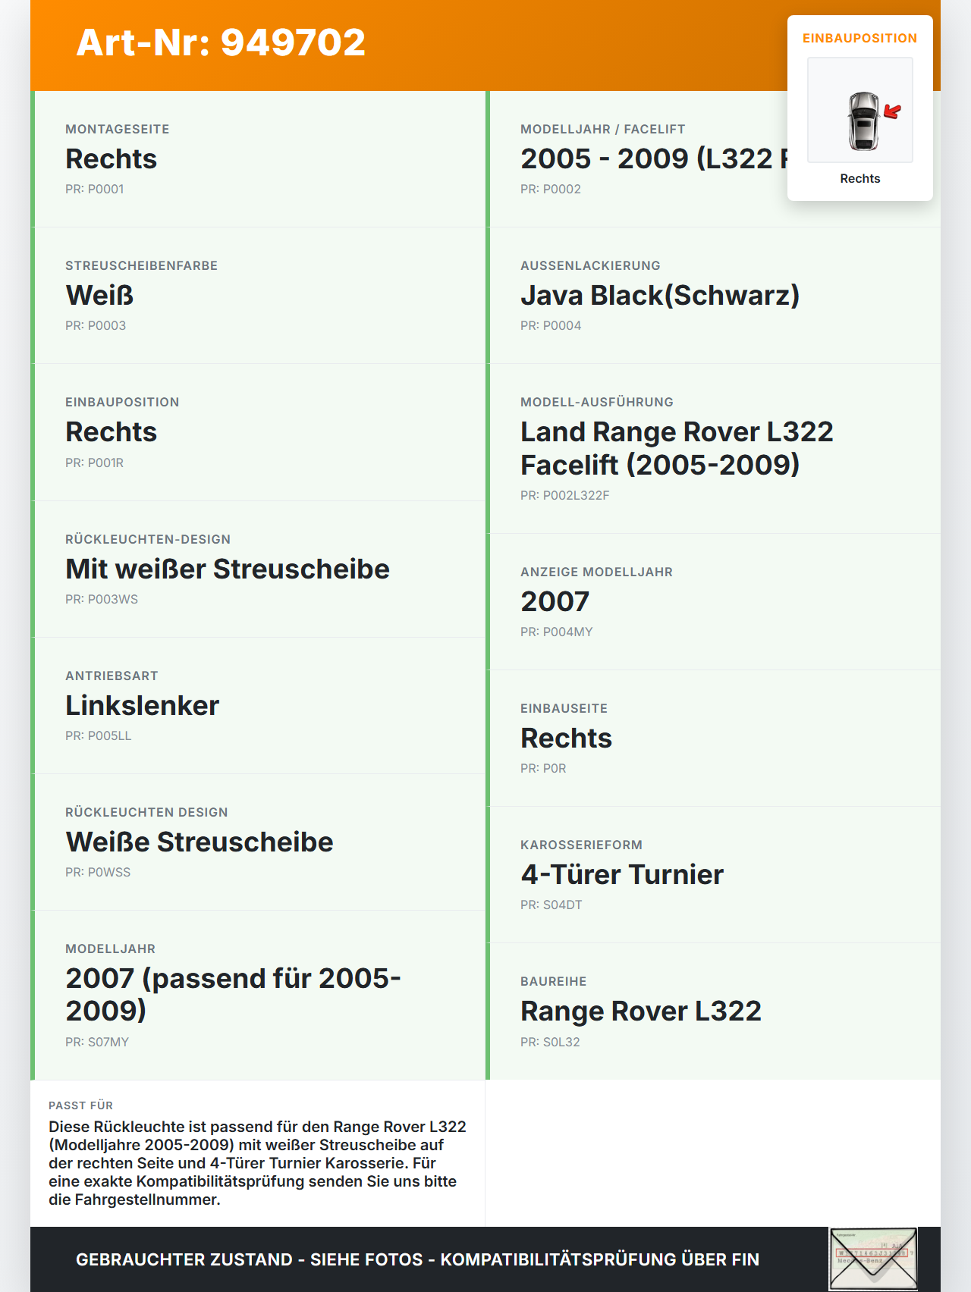Click PR code P0001
The image size is (971, 1292).
coord(95,189)
